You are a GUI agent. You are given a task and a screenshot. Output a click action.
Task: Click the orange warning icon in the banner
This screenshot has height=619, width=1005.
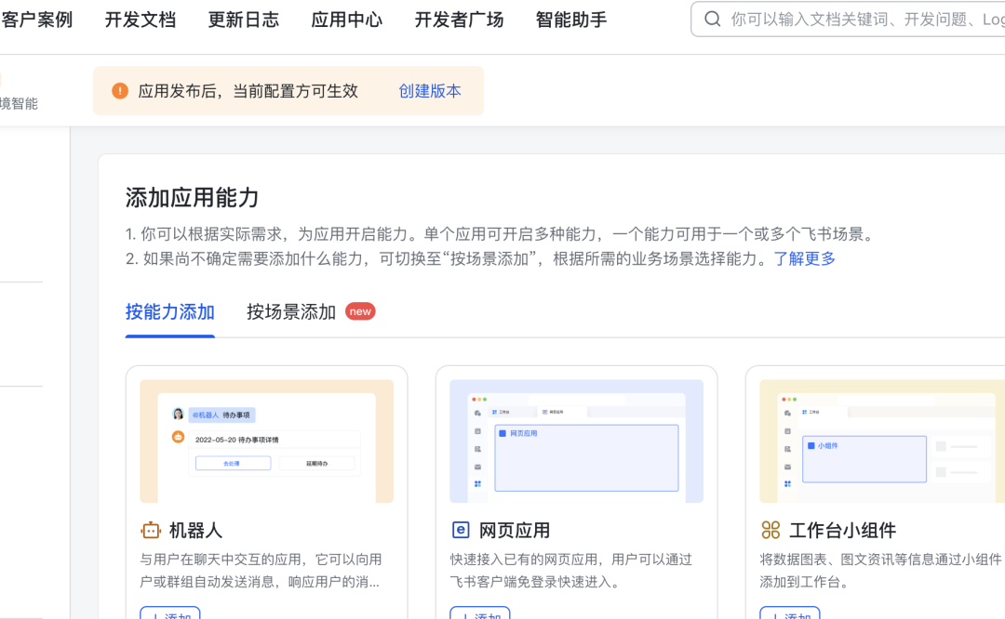coord(120,91)
